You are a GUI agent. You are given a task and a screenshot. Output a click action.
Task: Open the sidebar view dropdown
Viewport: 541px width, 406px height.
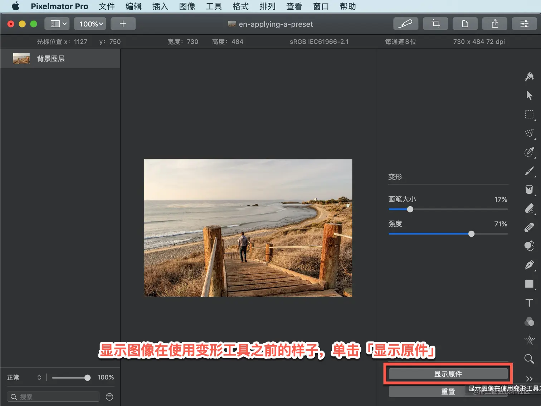pyautogui.click(x=57, y=24)
